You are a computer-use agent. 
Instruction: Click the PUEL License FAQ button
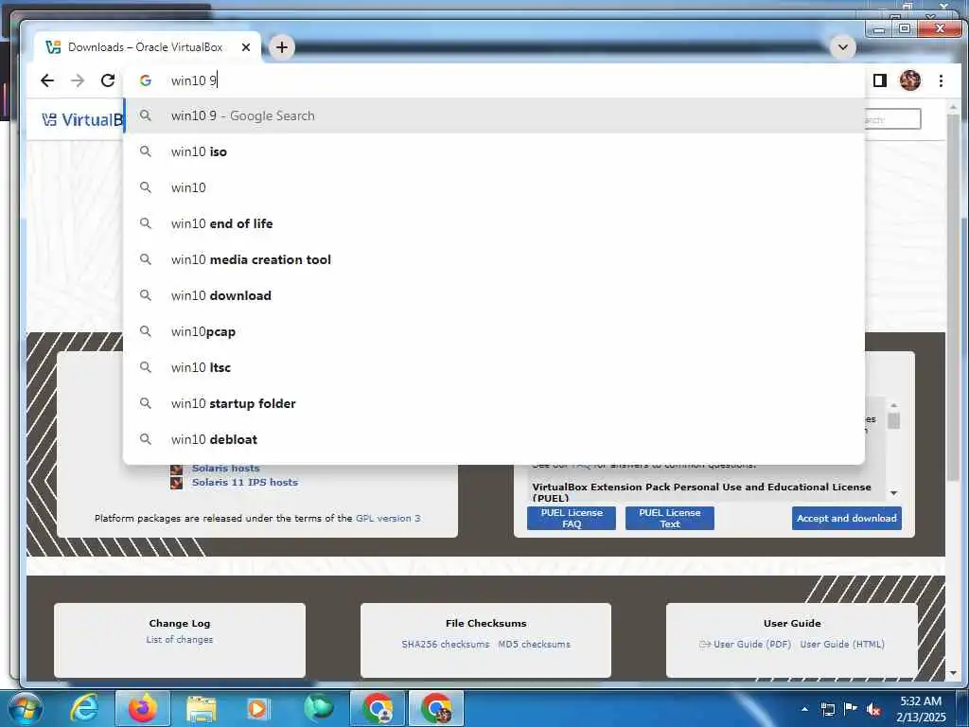(571, 518)
